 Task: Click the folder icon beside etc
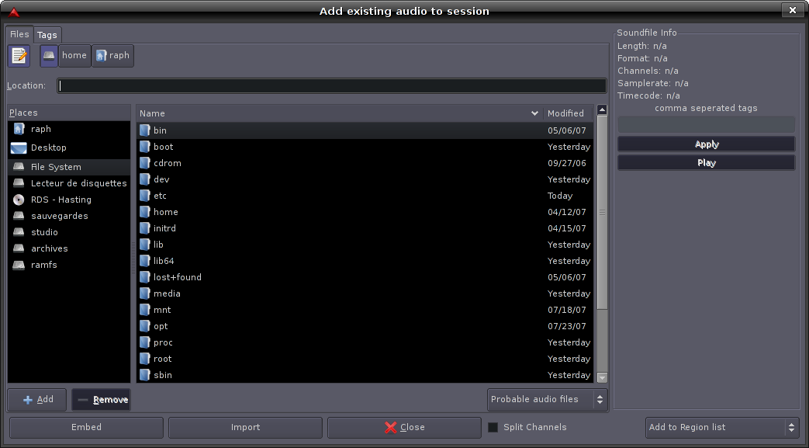point(144,196)
